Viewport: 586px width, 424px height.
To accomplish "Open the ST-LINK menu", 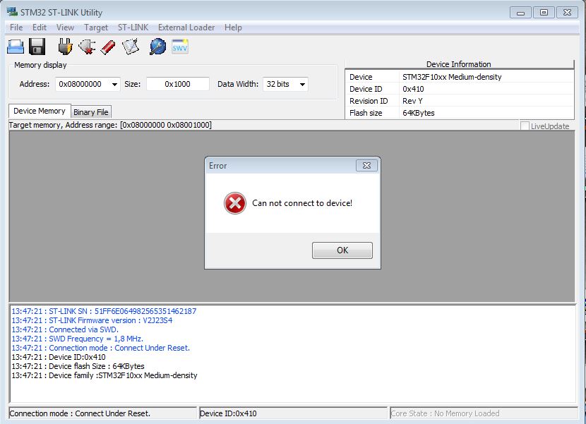I will 133,28.
